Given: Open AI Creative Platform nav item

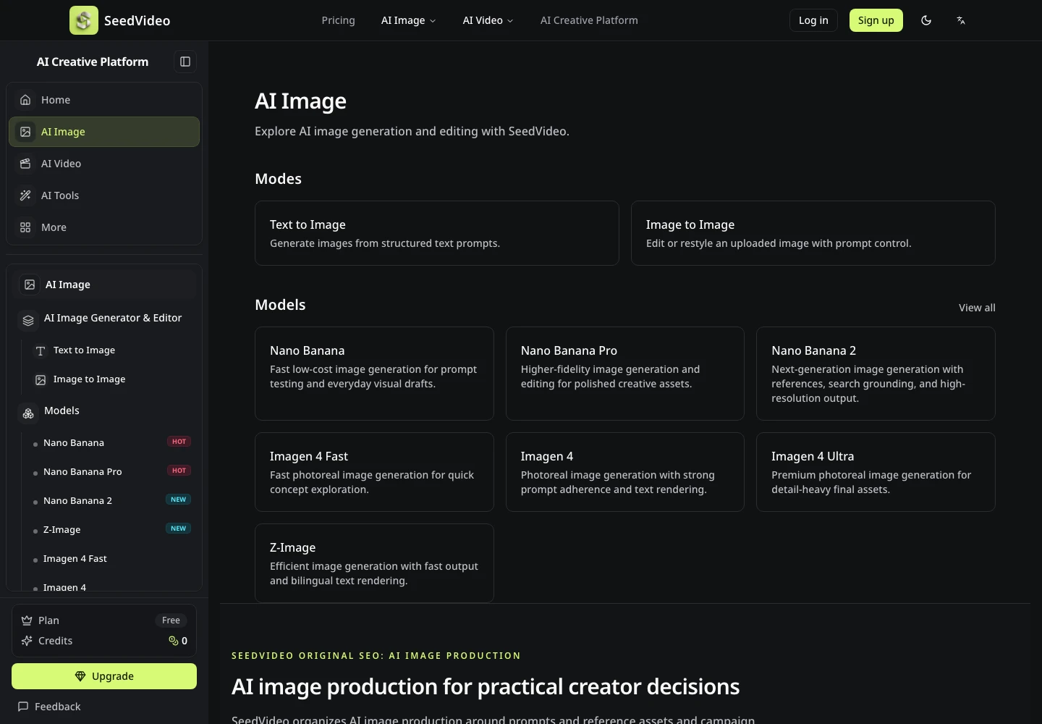Looking at the screenshot, I should [589, 20].
